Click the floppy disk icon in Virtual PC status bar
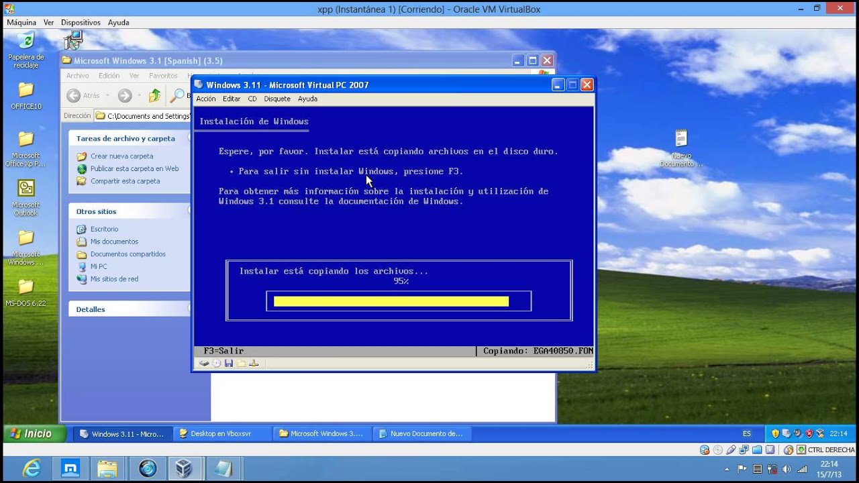 tap(229, 363)
